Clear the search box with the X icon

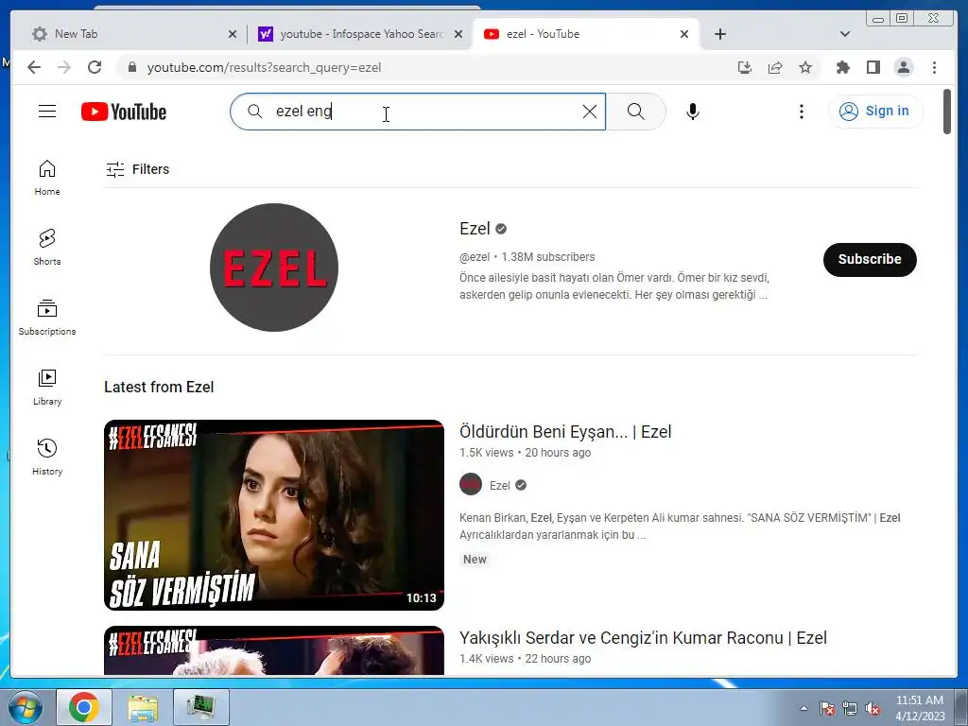click(x=590, y=112)
